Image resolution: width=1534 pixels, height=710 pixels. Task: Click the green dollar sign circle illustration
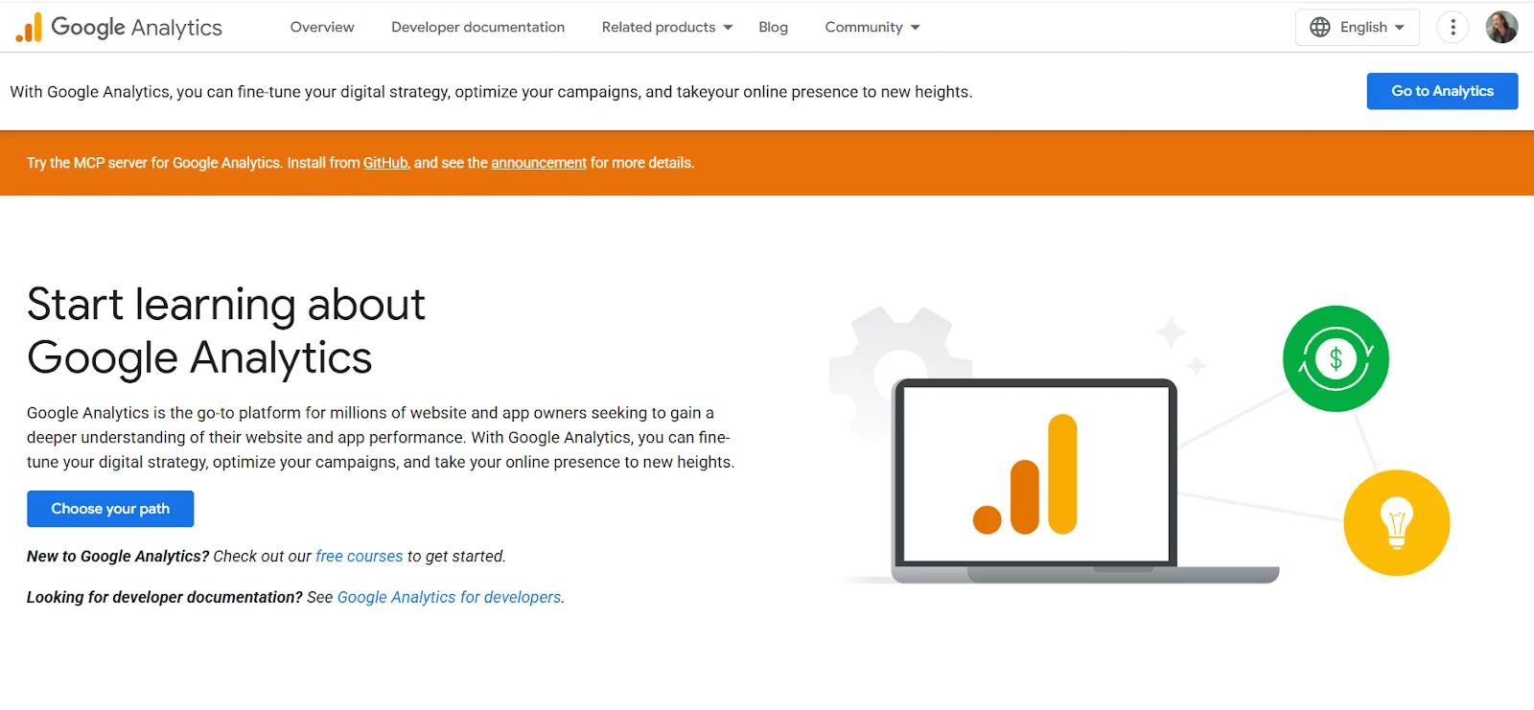[1336, 358]
